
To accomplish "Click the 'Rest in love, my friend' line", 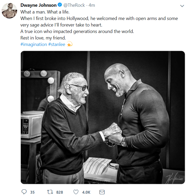I will (43, 38).
